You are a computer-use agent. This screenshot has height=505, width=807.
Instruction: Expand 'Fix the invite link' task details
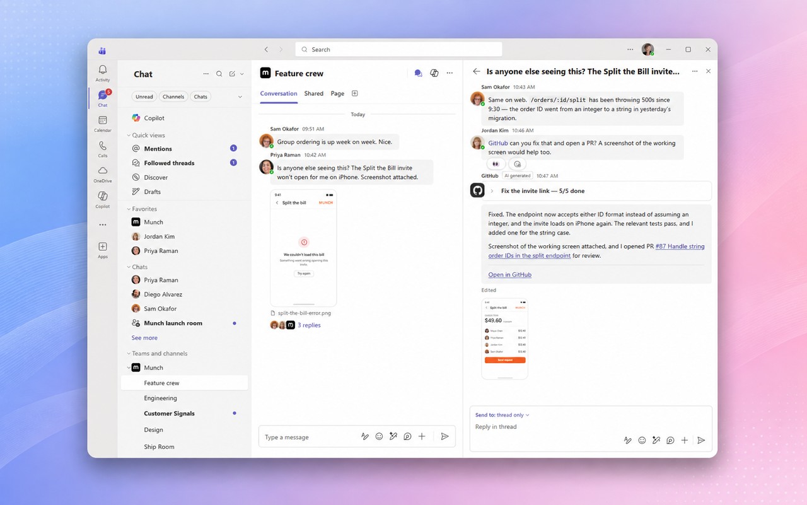(492, 191)
